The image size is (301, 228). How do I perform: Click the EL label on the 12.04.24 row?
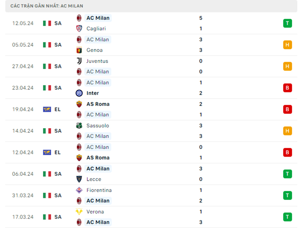point(58,152)
